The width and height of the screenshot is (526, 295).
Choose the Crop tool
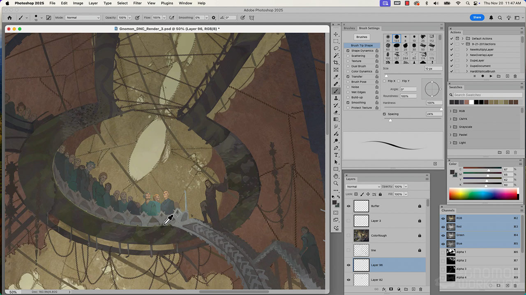pos(336,63)
